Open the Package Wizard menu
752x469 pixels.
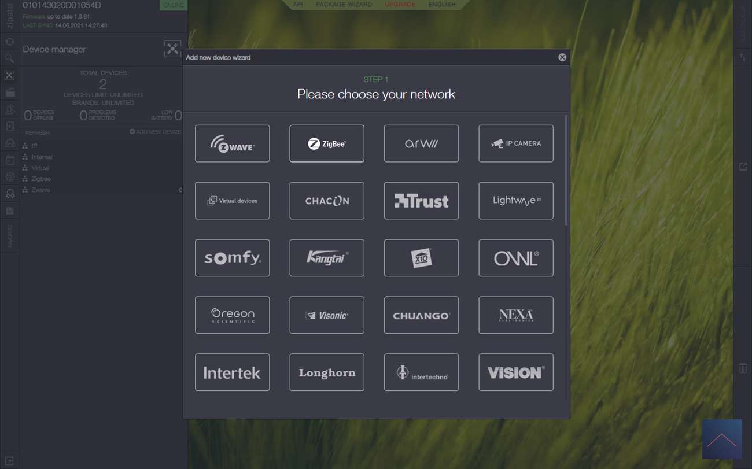[x=344, y=5]
